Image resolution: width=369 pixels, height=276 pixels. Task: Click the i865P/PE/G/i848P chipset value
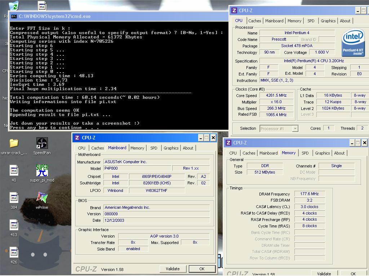point(157,176)
